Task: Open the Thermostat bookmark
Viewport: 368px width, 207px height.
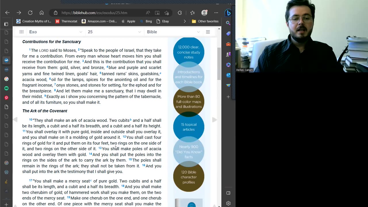Action: click(x=66, y=21)
